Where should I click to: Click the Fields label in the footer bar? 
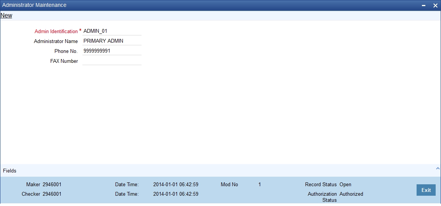point(10,171)
